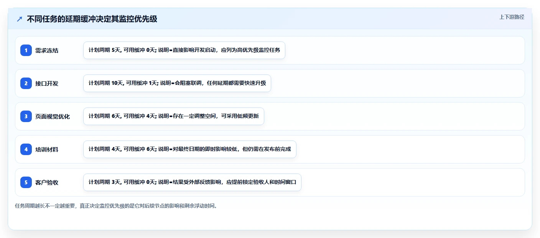Viewport: 540px width, 238px height.
Task: Click the footnote starting 任务周期越长不一定越重要
Action: coord(117,206)
